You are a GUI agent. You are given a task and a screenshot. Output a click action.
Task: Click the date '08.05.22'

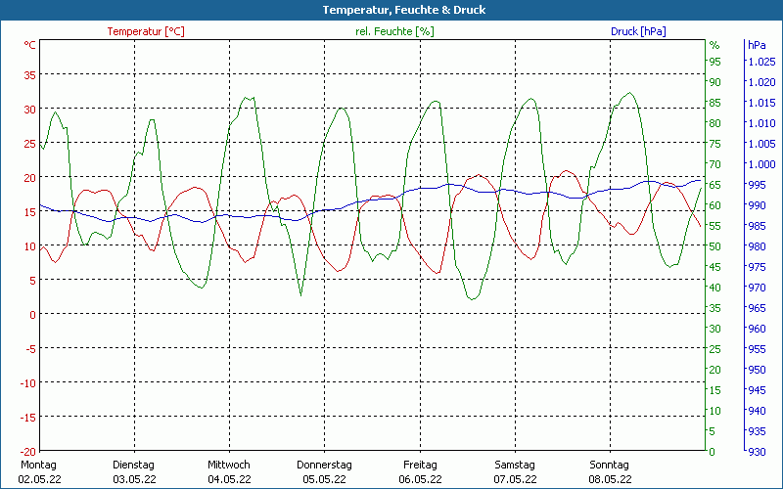(610, 479)
